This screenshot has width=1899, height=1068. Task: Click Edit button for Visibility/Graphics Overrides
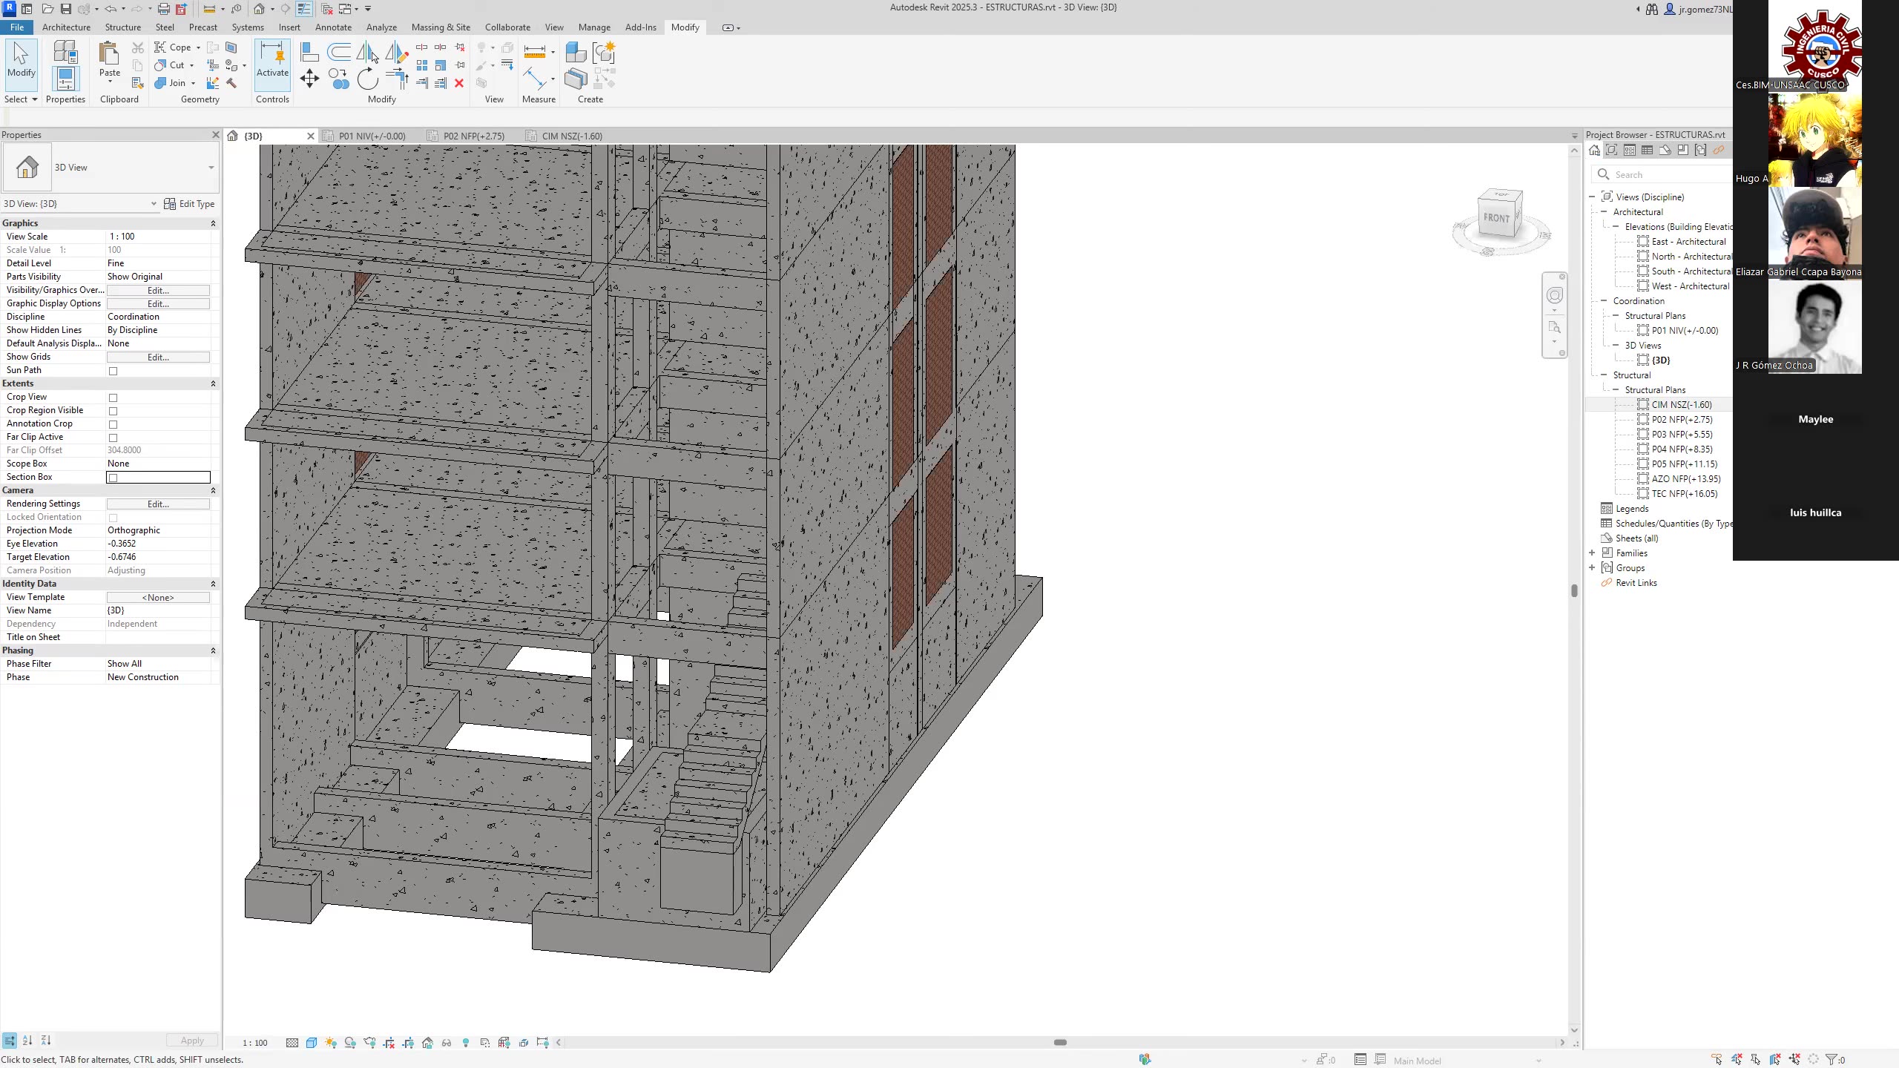pyautogui.click(x=158, y=291)
